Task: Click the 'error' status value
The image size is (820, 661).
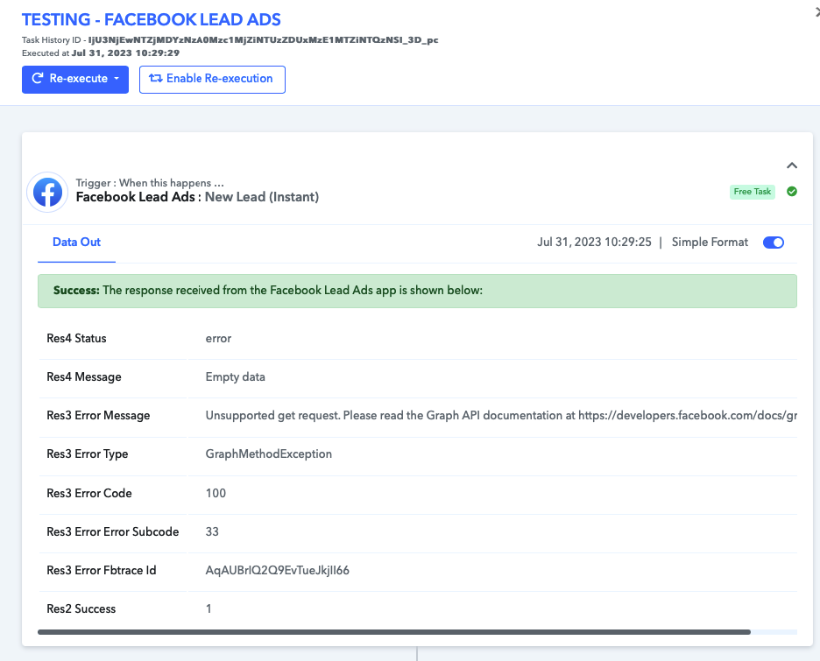Action: (218, 339)
